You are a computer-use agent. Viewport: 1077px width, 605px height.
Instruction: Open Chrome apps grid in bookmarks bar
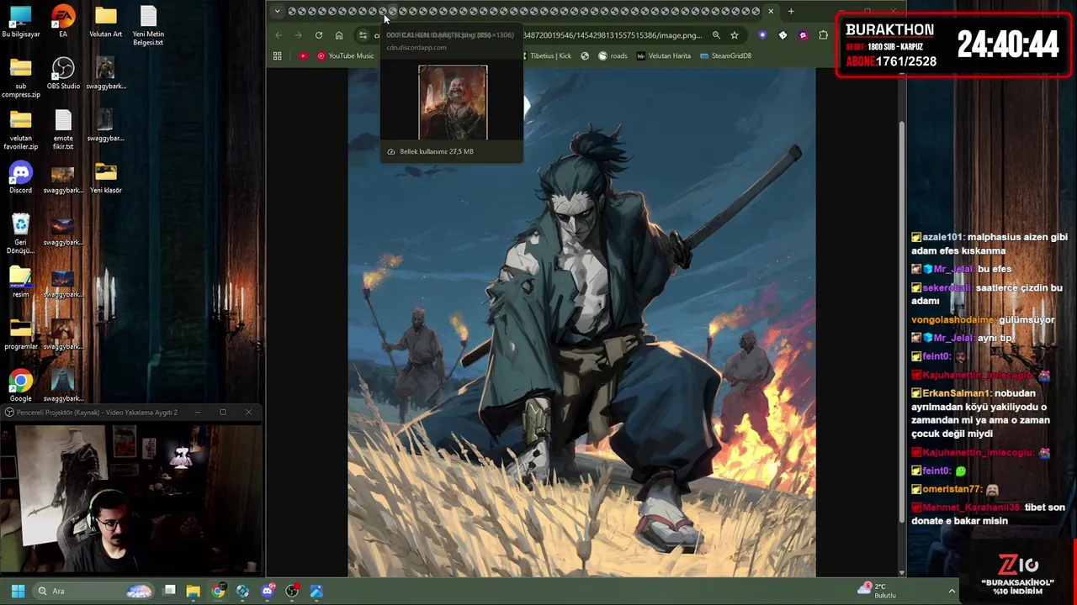click(x=277, y=55)
